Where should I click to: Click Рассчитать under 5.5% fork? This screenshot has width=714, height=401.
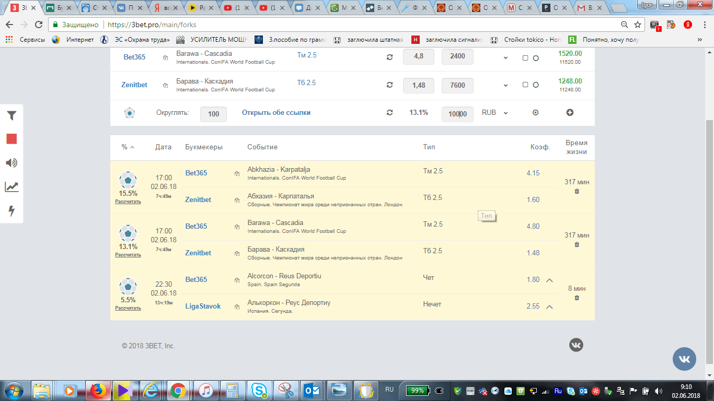click(x=128, y=308)
